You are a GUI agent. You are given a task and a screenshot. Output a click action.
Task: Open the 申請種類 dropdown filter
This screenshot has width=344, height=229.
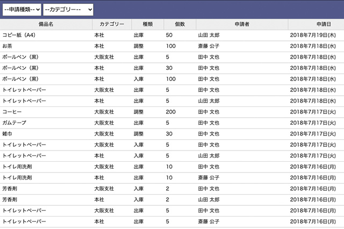[x=21, y=10]
